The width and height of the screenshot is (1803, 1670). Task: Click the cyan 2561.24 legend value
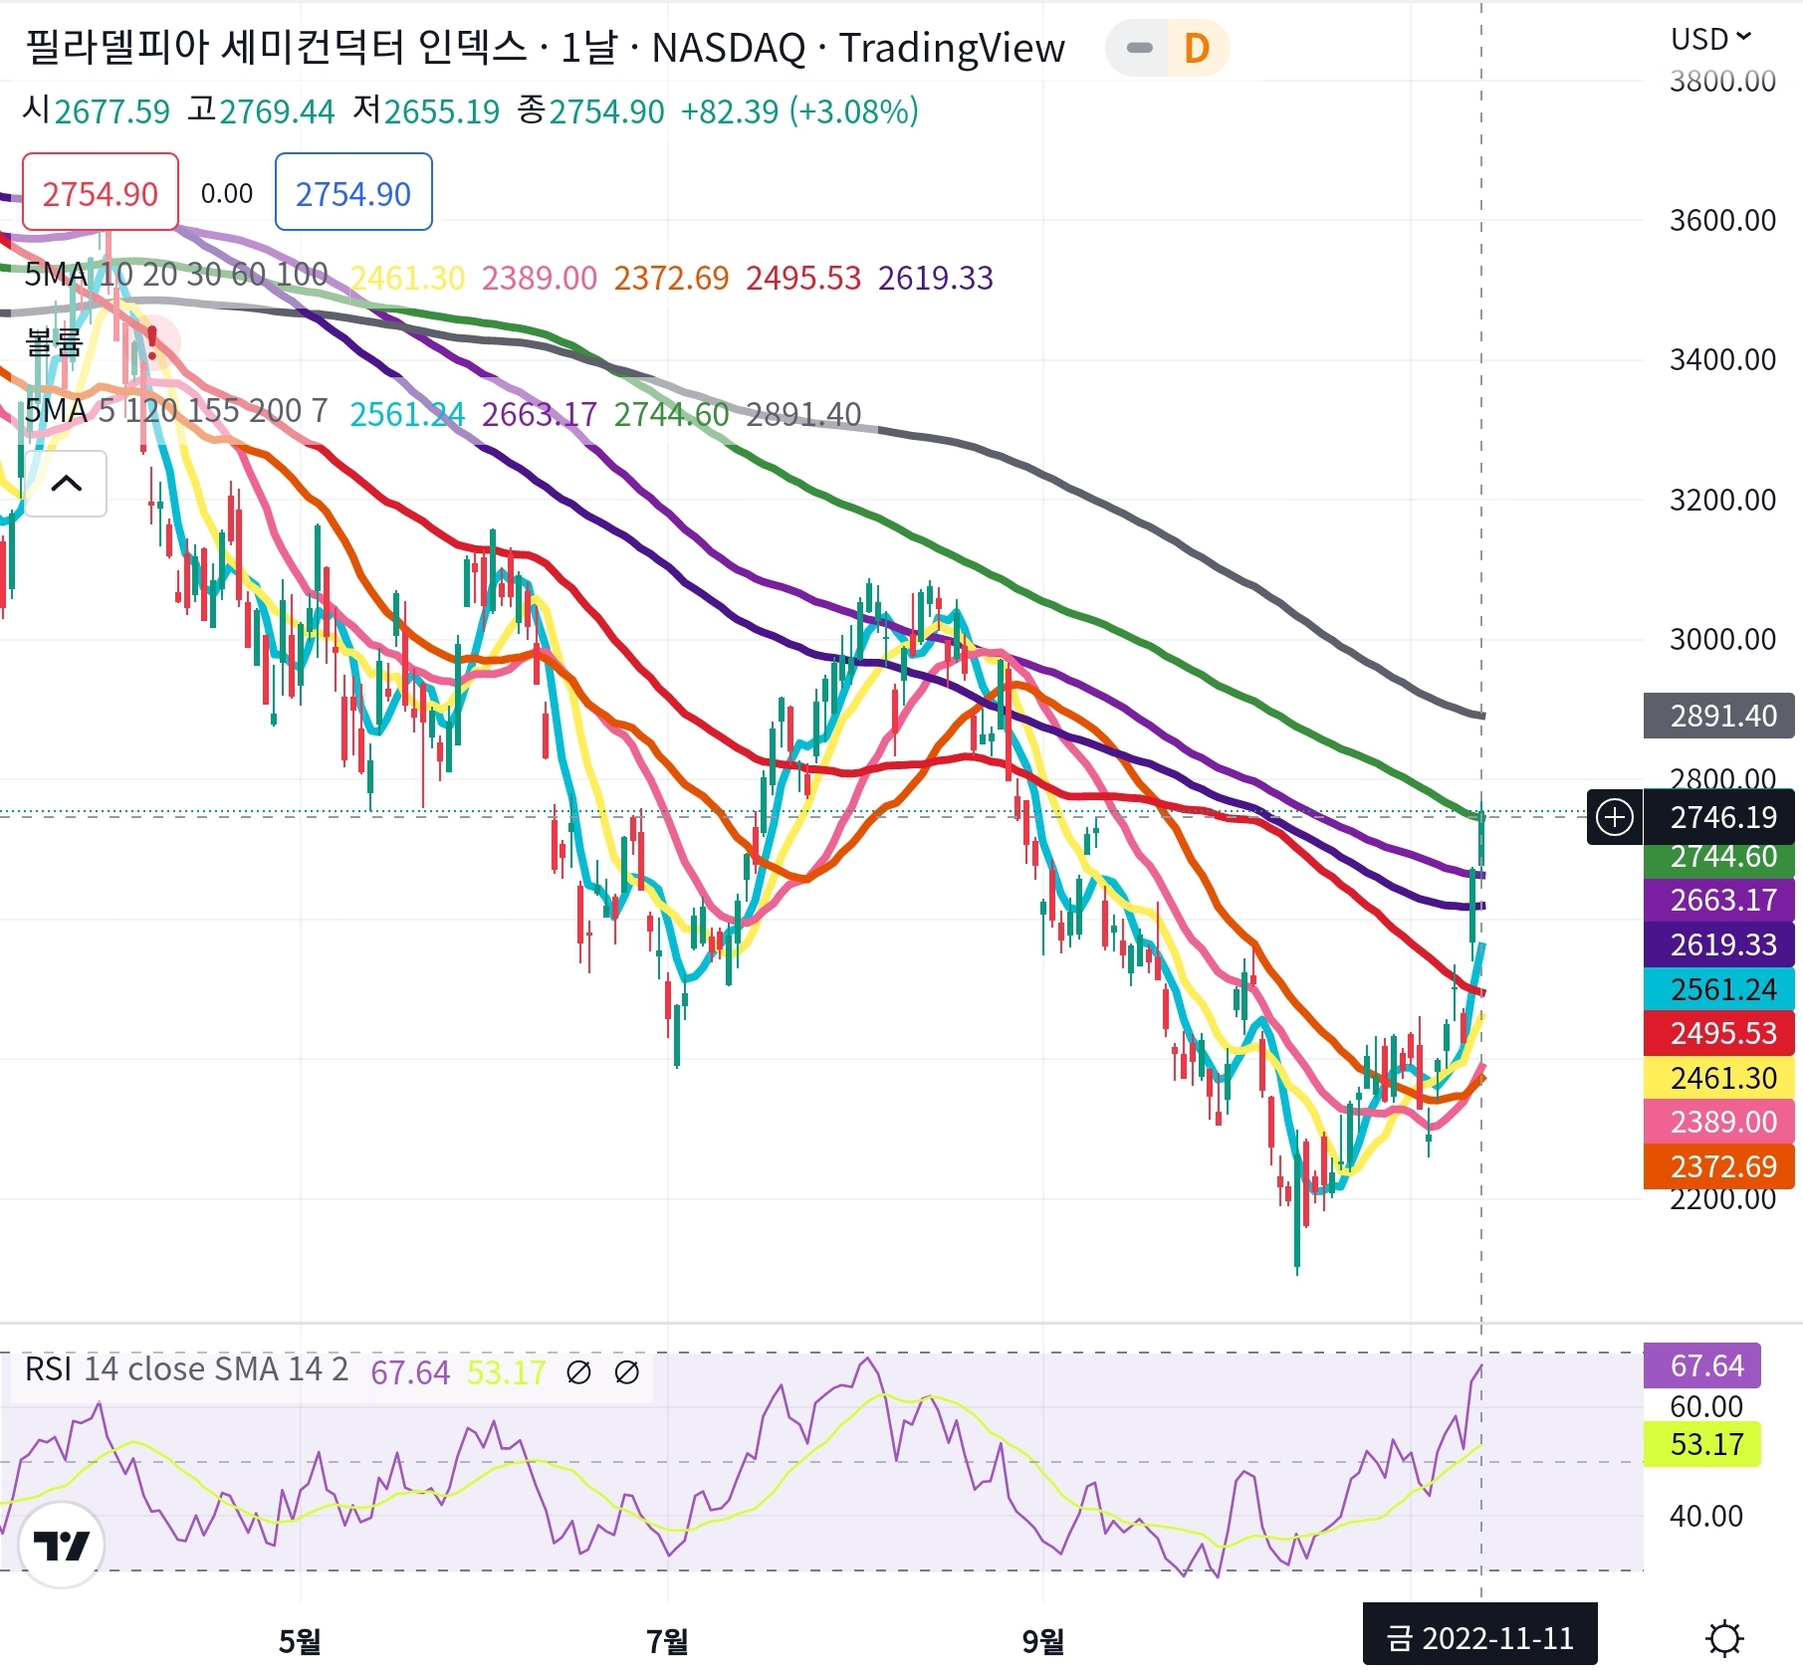click(407, 414)
